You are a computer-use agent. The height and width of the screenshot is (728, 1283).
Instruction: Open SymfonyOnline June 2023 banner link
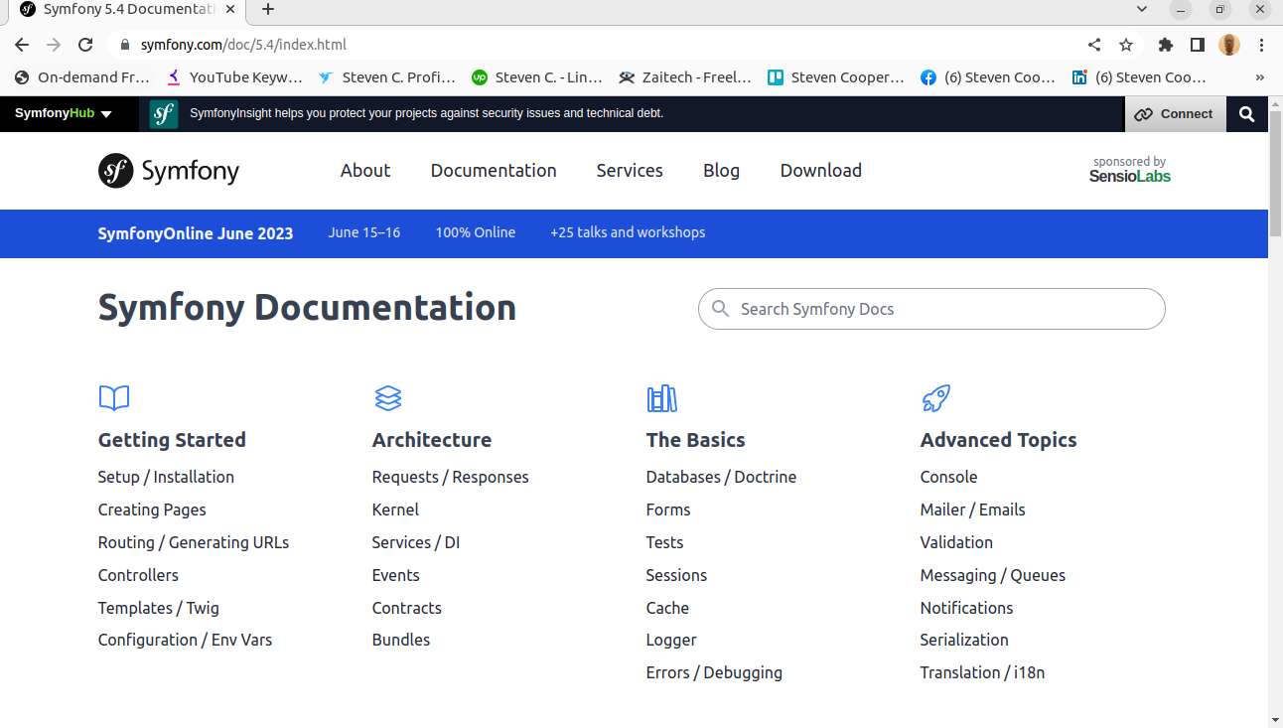pos(196,233)
